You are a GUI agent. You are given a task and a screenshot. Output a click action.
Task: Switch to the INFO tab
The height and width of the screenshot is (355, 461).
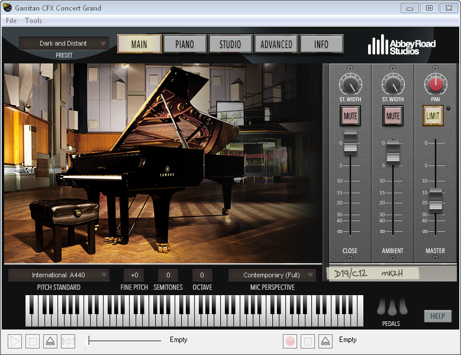(321, 44)
